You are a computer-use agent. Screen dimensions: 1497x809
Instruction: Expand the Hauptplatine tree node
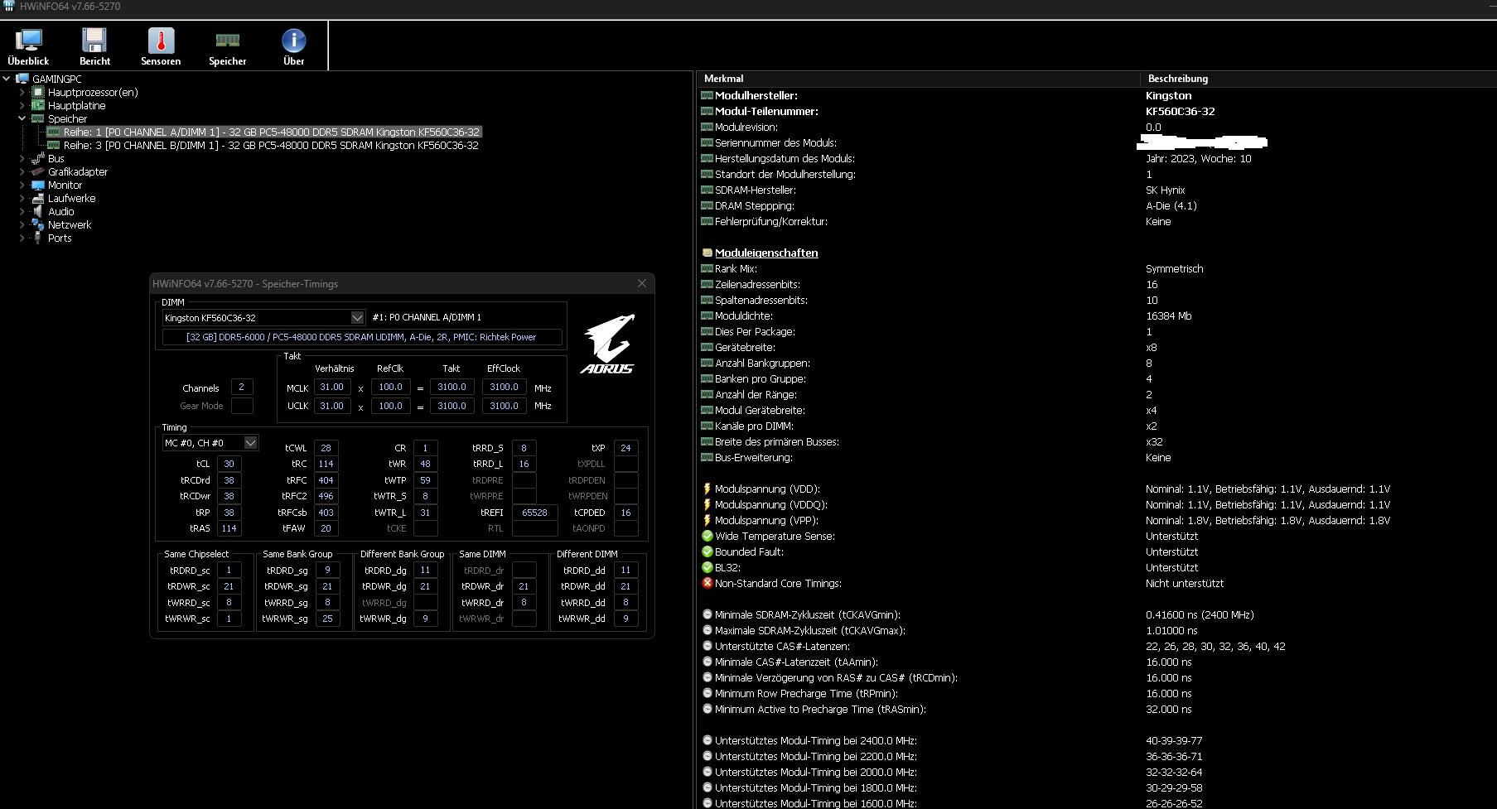pos(22,105)
